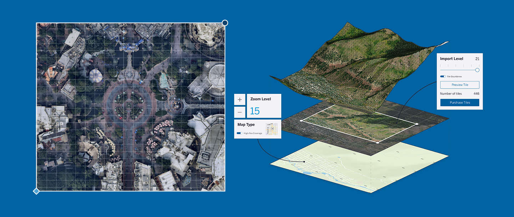Screen dimensions: 514x217
Task: Select the circular handle at aerial map's top-right
Action: 225,22
